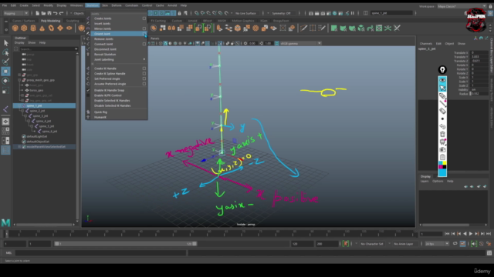This screenshot has width=494, height=277.
Task: Open Create IK Spline Handle option box
Action: 144,74
